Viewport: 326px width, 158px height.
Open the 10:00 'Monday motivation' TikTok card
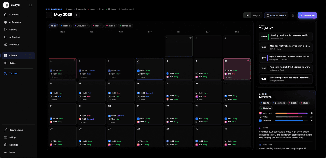(x=286, y=47)
